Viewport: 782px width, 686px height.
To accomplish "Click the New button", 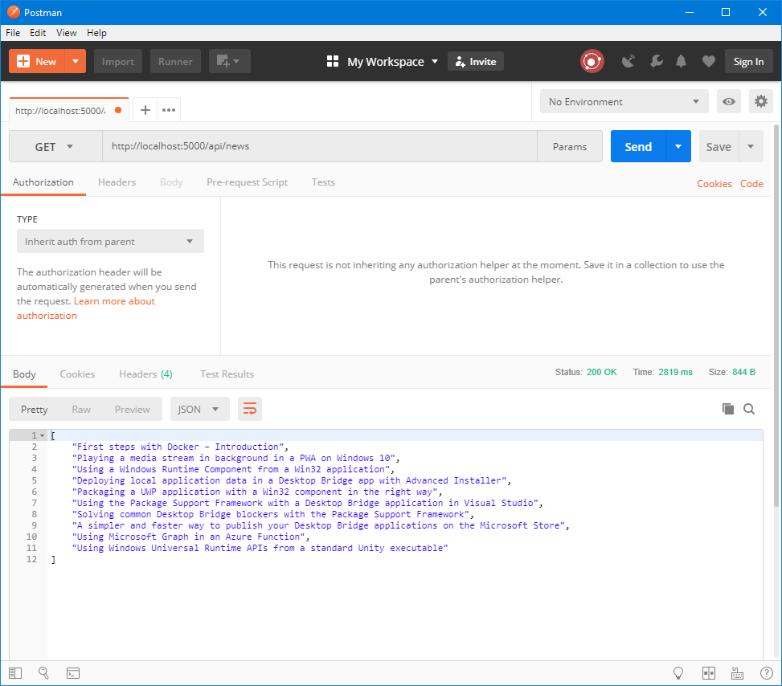I will [x=37, y=61].
